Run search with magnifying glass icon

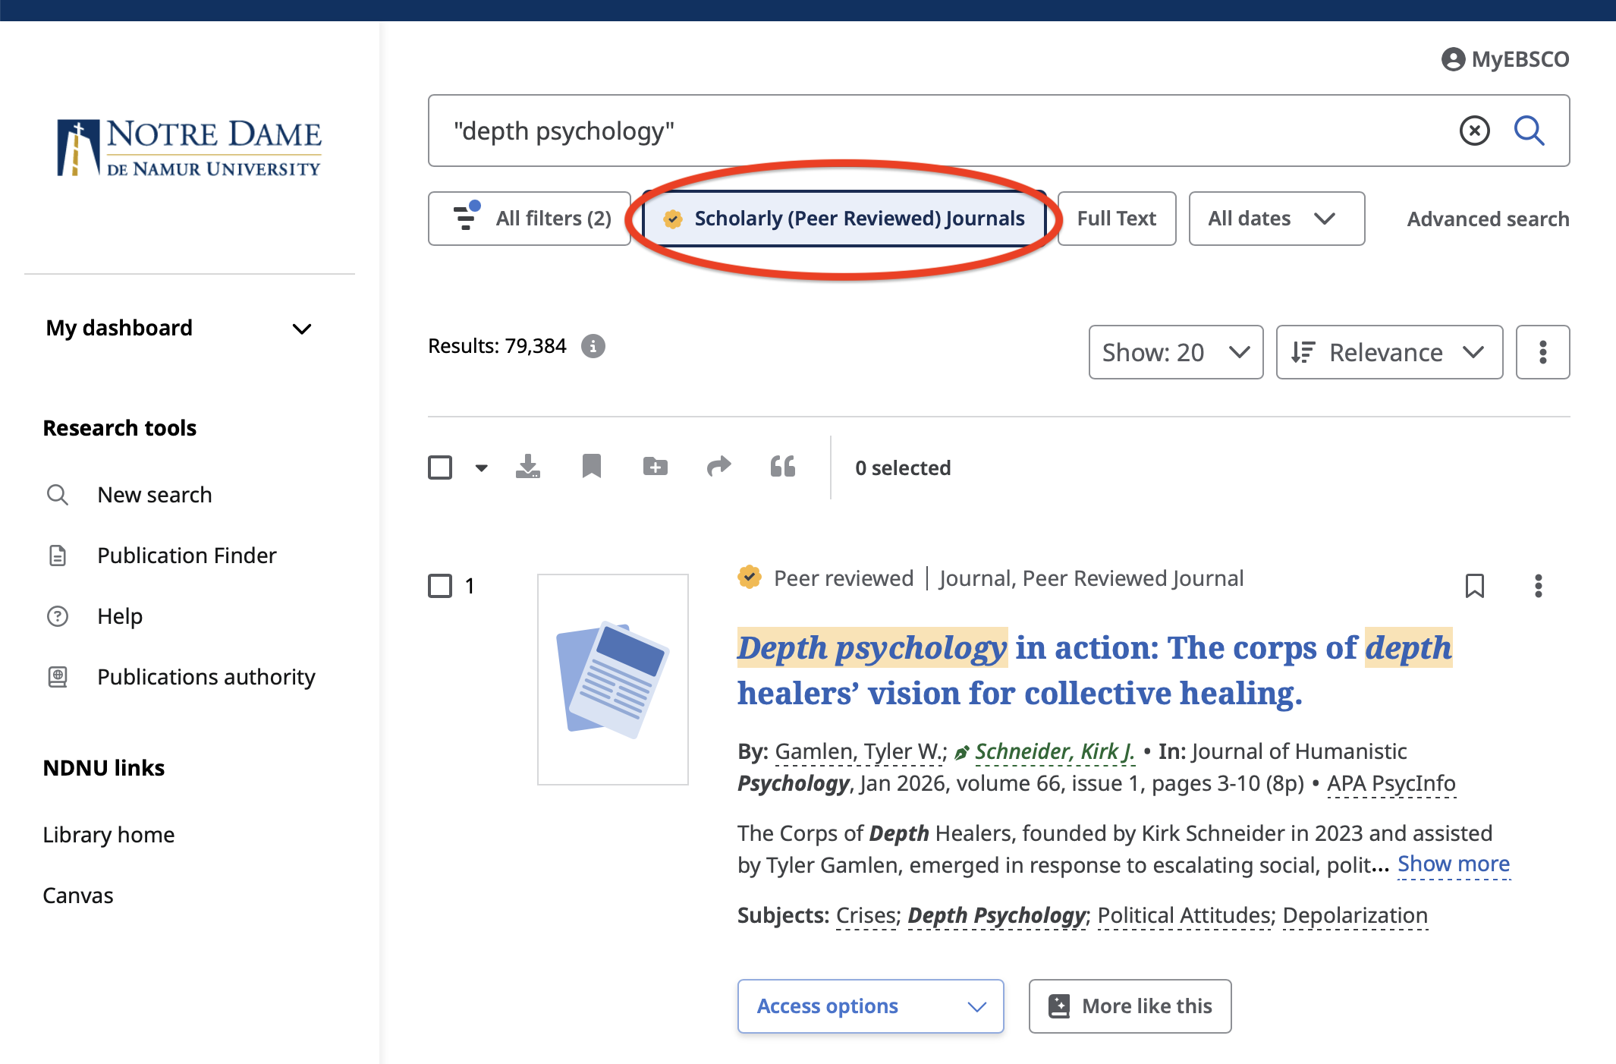click(1529, 131)
